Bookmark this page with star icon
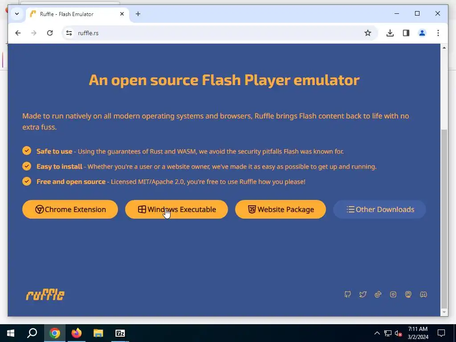456x342 pixels. tap(367, 33)
